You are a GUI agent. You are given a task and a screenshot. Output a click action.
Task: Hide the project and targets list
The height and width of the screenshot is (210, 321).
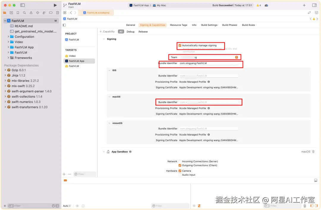[64, 25]
